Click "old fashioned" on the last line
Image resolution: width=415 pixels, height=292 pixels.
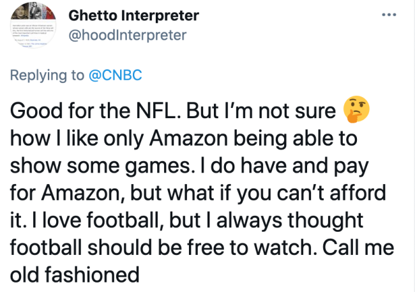[x=75, y=275]
